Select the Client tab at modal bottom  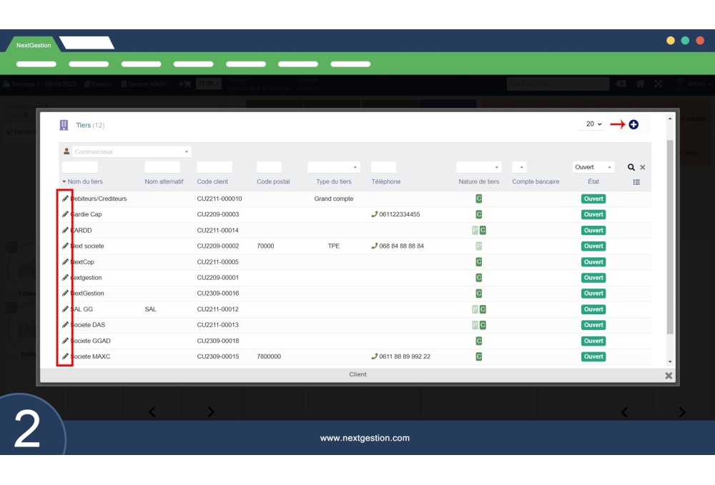pos(357,374)
